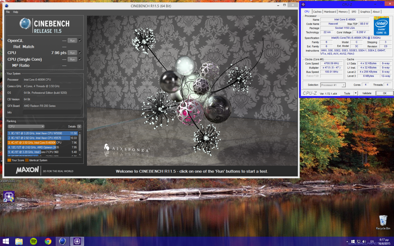Open the volume control in system tray
The image size is (394, 246).
[x=364, y=241]
